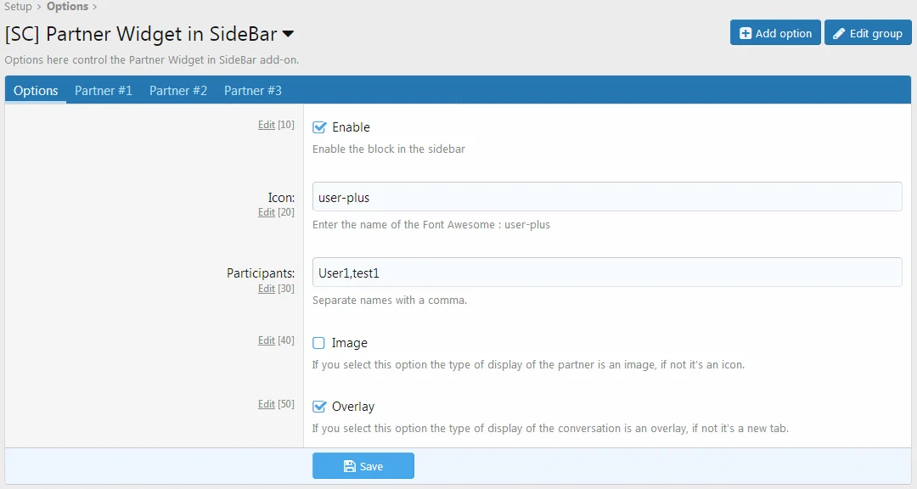
Task: Click the plus icon on Add option button
Action: [745, 32]
